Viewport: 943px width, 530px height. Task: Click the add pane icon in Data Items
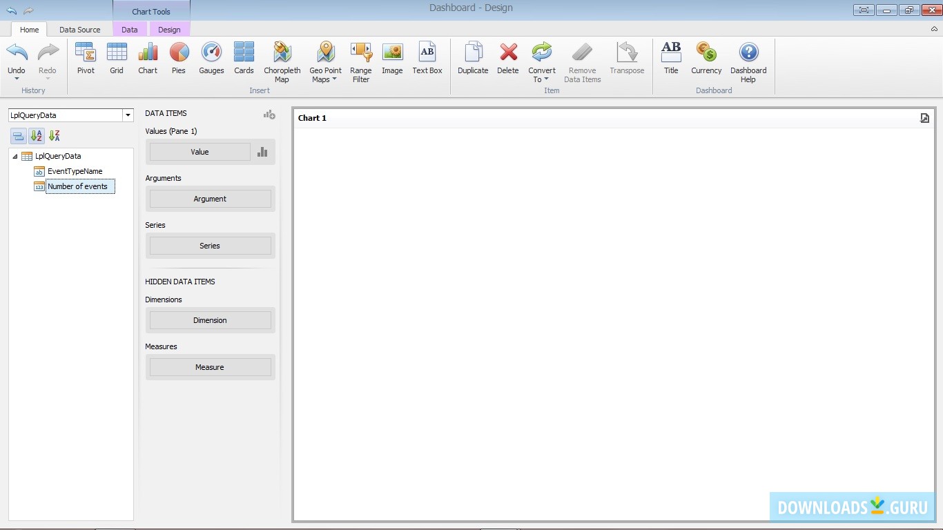[x=269, y=115]
